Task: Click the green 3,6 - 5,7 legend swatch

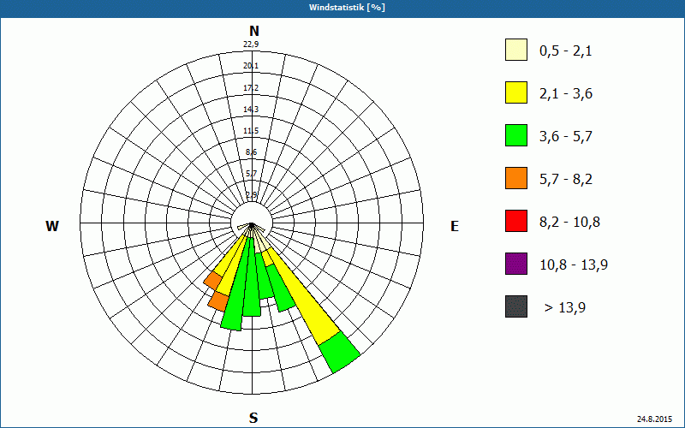Action: click(516, 135)
